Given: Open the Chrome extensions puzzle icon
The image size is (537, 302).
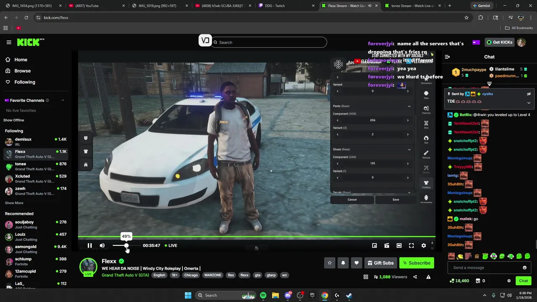Looking at the screenshot, I should [x=481, y=18].
